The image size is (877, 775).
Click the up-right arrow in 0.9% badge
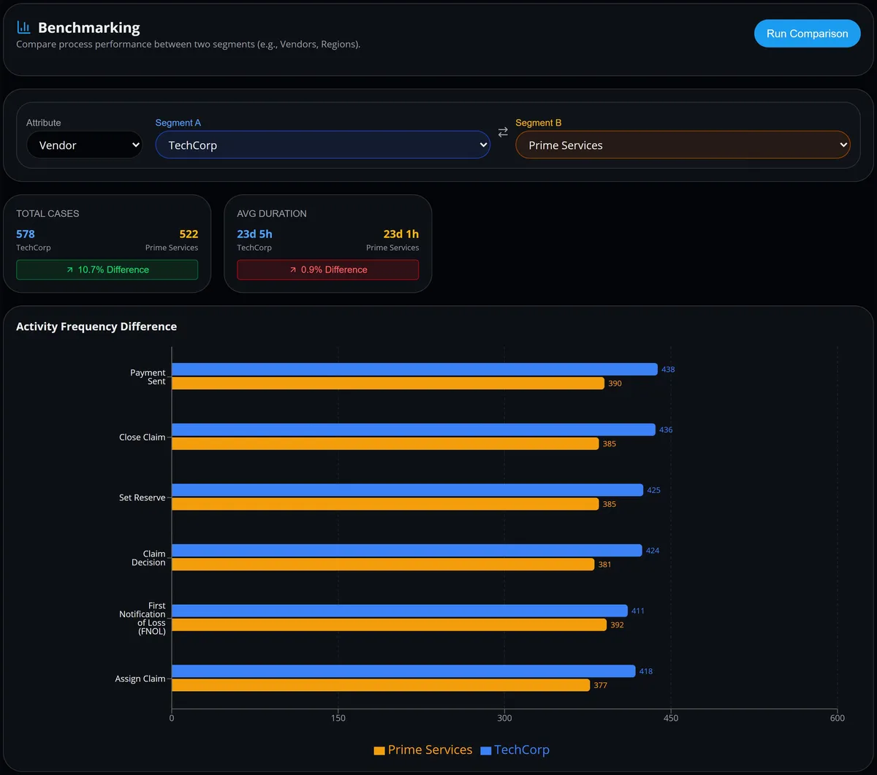coord(292,270)
